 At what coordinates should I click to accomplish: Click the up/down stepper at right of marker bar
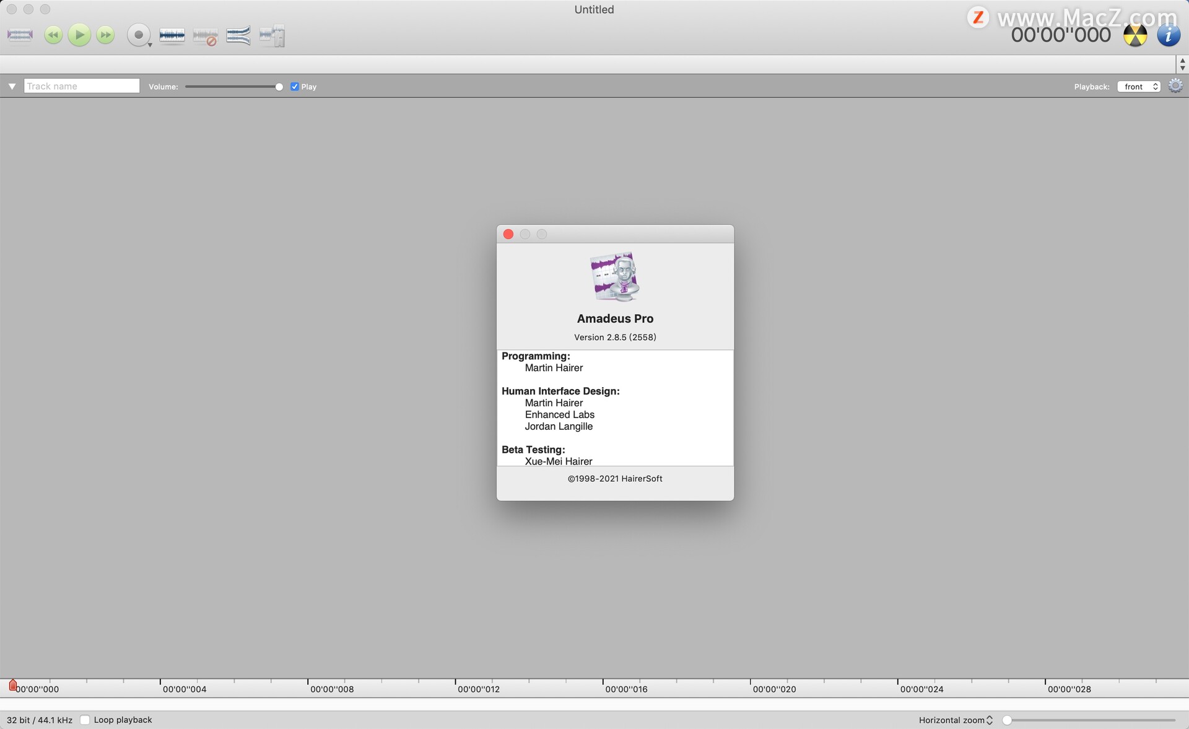click(x=1182, y=64)
